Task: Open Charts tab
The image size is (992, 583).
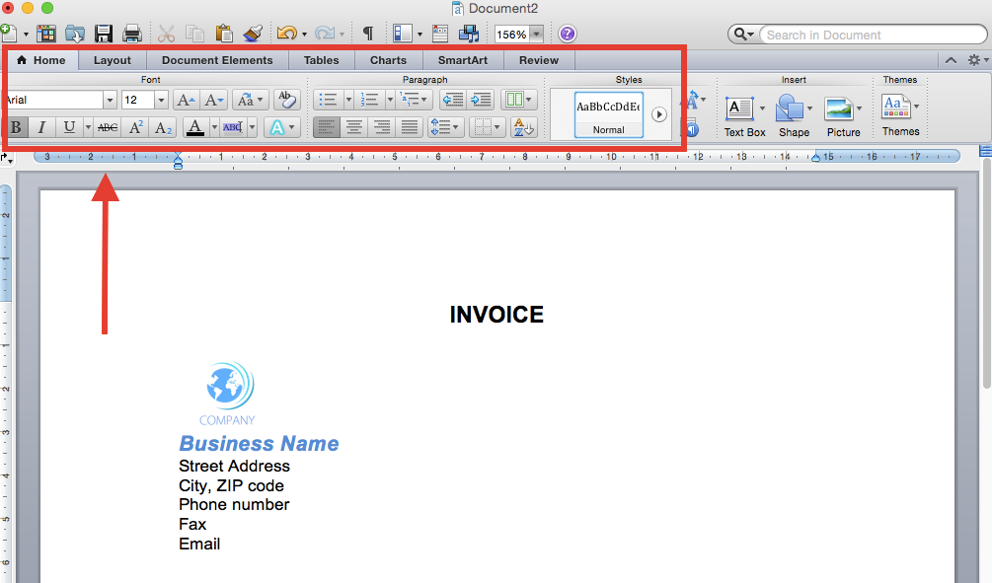Action: [x=389, y=60]
